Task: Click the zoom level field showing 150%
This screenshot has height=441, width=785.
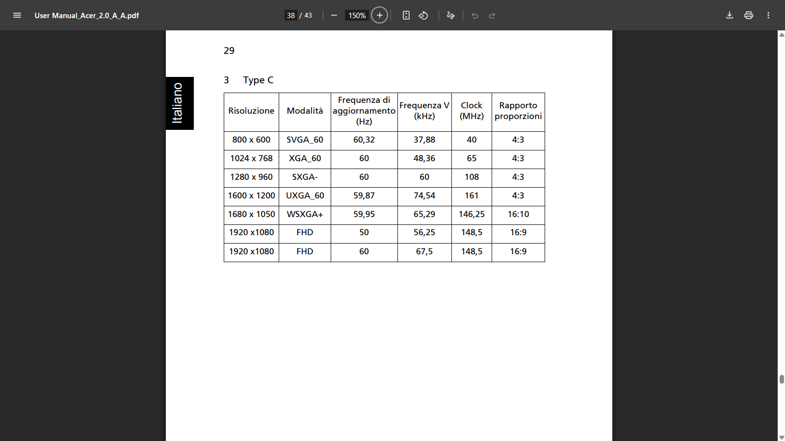Action: click(x=357, y=15)
